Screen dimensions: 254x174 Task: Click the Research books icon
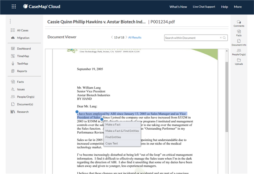click(x=13, y=112)
